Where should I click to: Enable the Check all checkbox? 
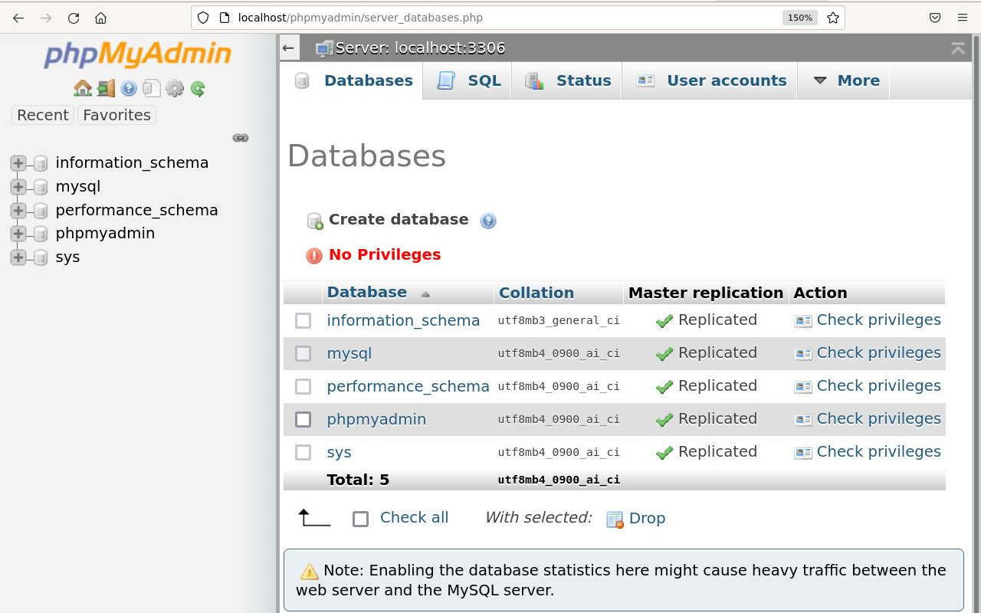[x=360, y=519]
